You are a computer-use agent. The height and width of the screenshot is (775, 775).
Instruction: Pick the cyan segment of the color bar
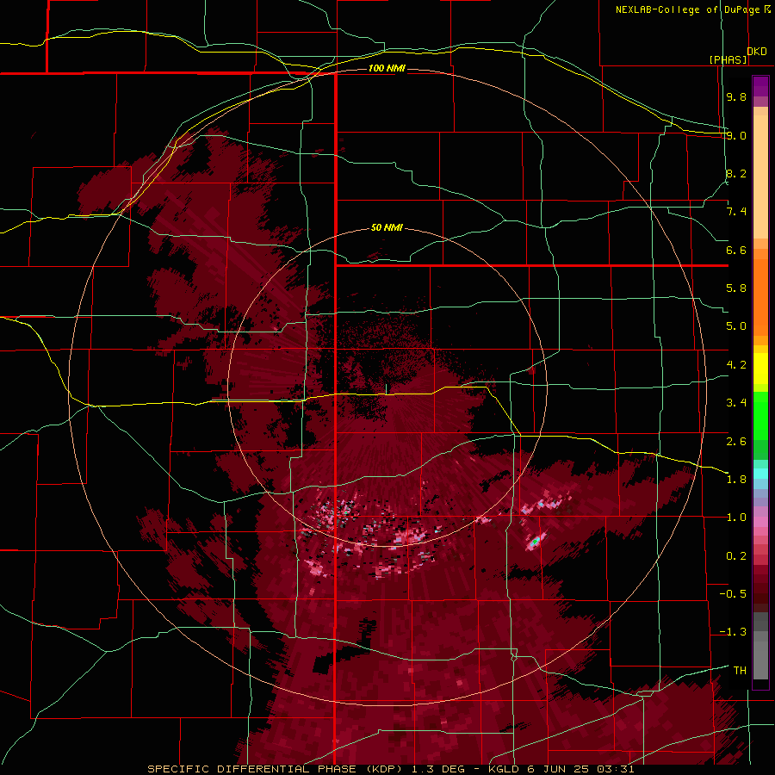[x=760, y=474]
